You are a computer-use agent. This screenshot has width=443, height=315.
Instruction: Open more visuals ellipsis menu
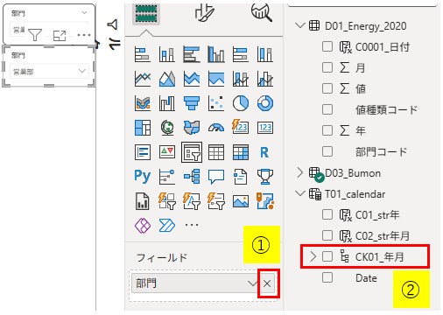[x=192, y=225]
